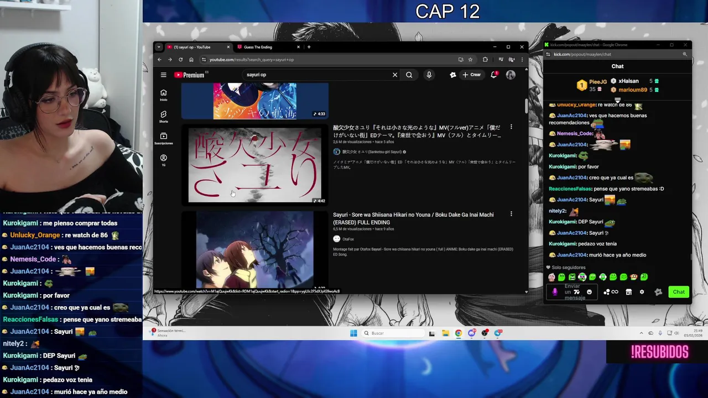Reload the YouTube page
708x398 pixels.
(x=180, y=60)
